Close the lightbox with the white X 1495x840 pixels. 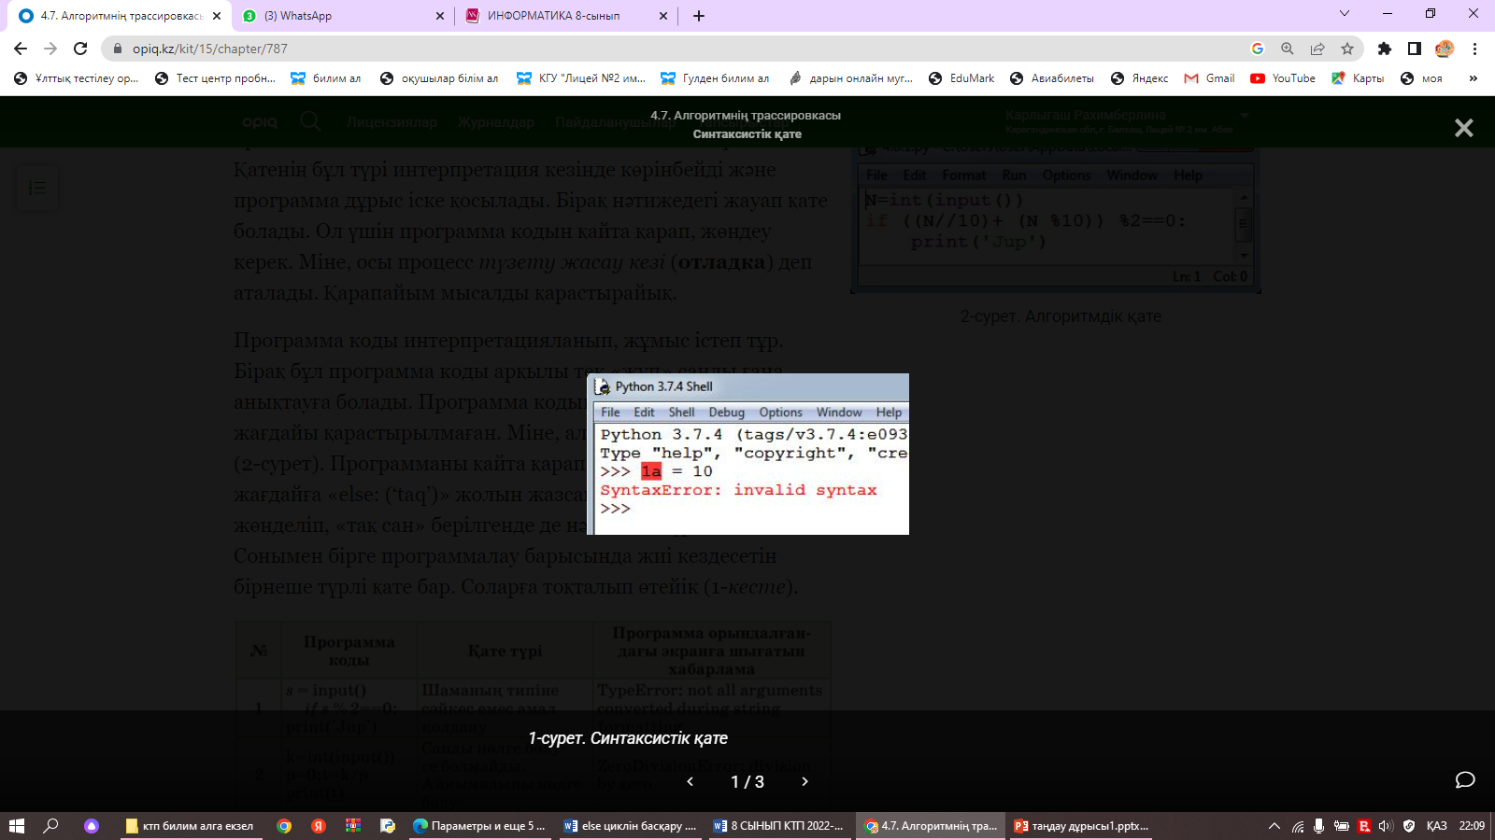pos(1463,128)
